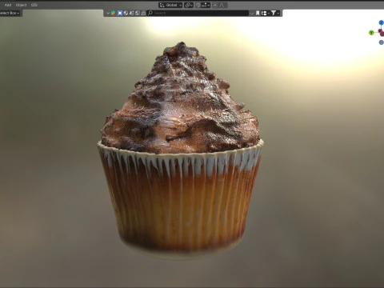Toggle proportional editing button
The height and width of the screenshot is (288, 384).
click(x=215, y=5)
